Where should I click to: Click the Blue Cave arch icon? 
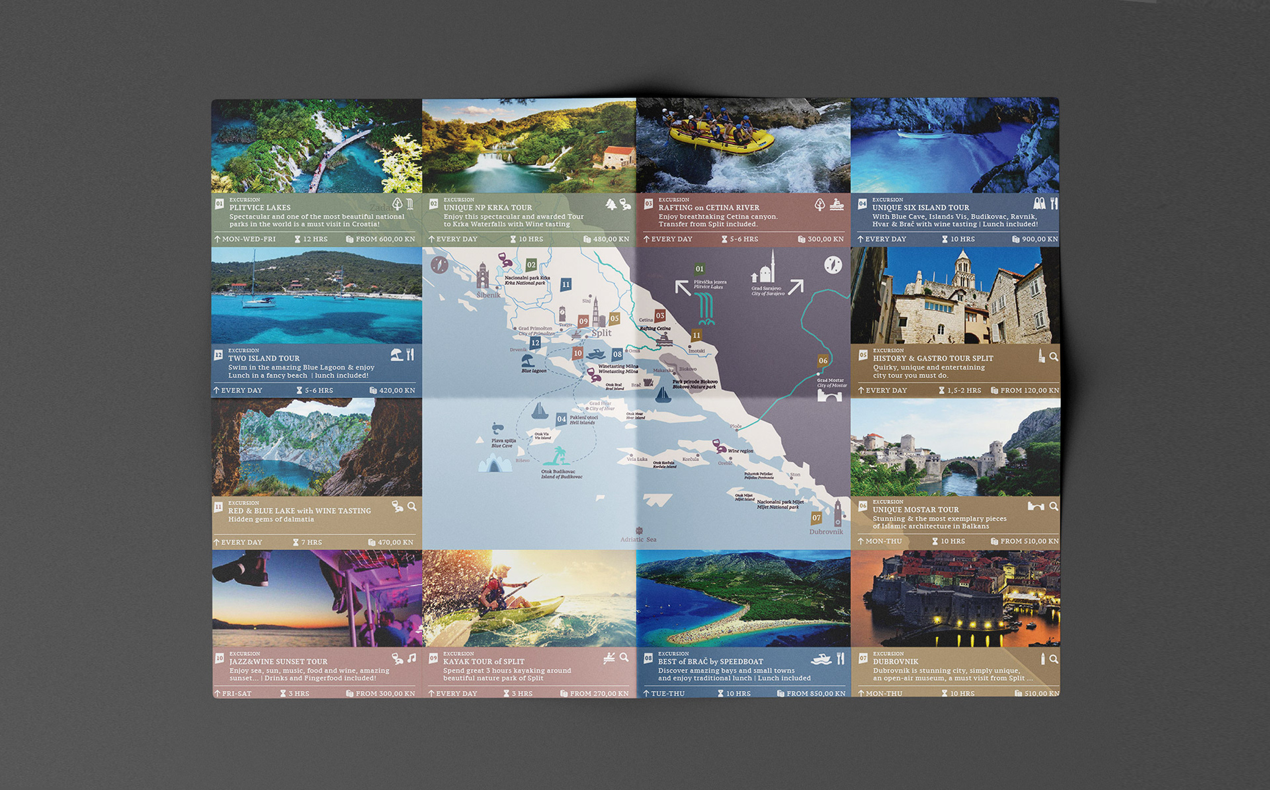click(x=495, y=463)
